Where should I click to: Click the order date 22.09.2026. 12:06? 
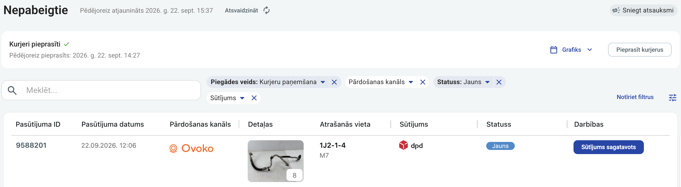click(x=109, y=146)
